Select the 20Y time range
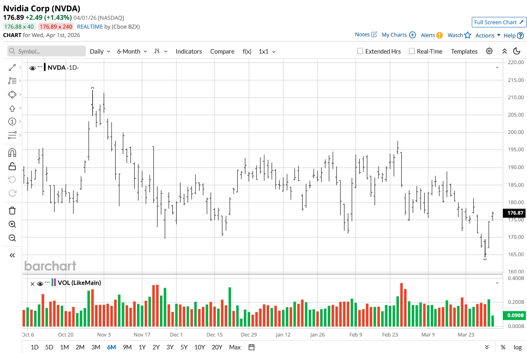The image size is (527, 353). click(x=217, y=347)
